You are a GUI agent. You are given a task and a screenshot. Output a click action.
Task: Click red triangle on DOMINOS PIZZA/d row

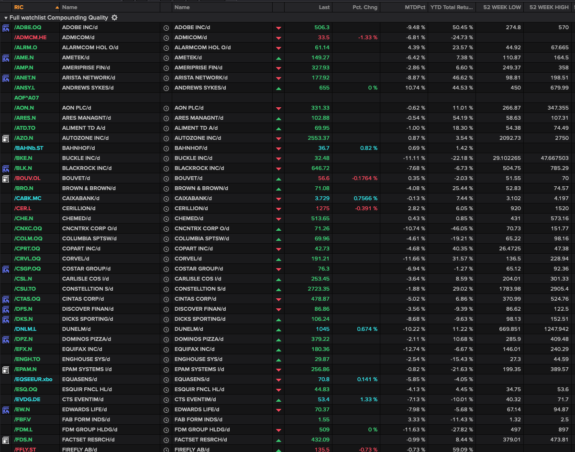[277, 339]
